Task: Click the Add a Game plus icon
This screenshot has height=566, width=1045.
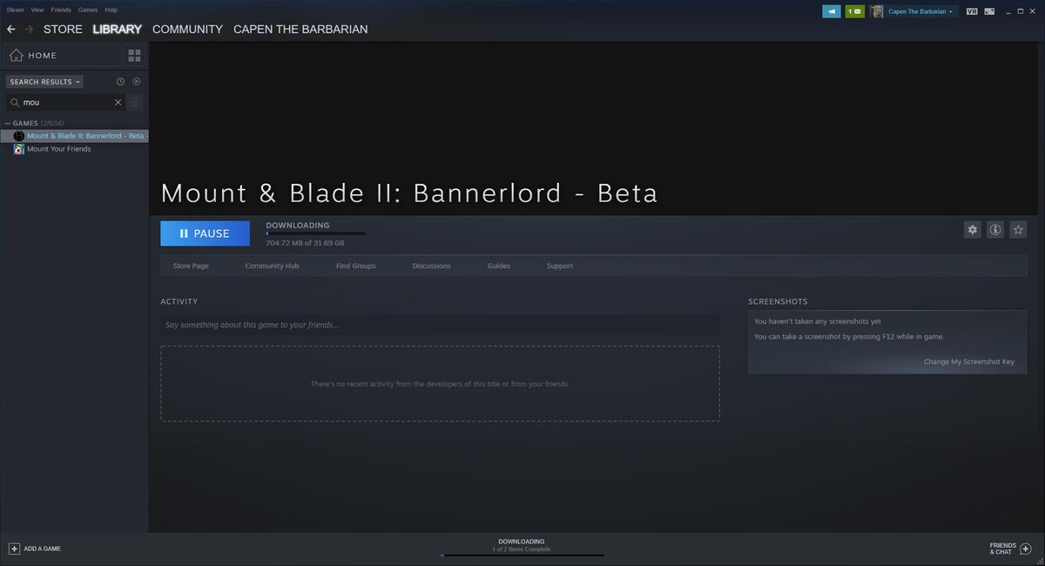Action: (x=14, y=549)
